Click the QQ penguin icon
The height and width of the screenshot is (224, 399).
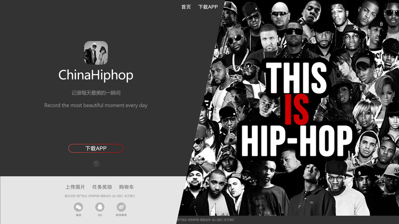(x=100, y=207)
